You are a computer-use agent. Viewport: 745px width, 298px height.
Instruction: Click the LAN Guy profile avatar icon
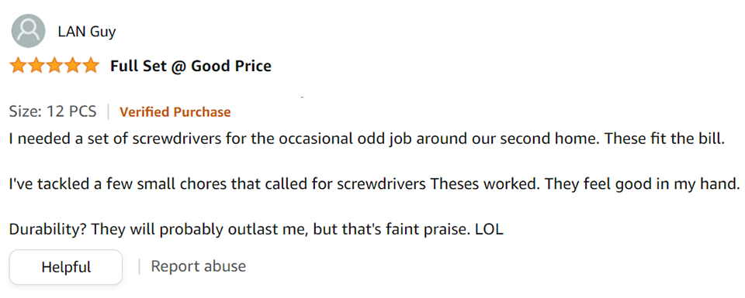28,31
